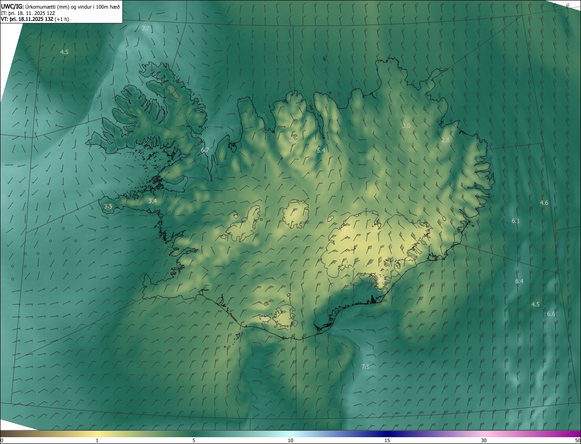Click the 3.5 value label
Screen dimensions: 581x444
pos(108,206)
